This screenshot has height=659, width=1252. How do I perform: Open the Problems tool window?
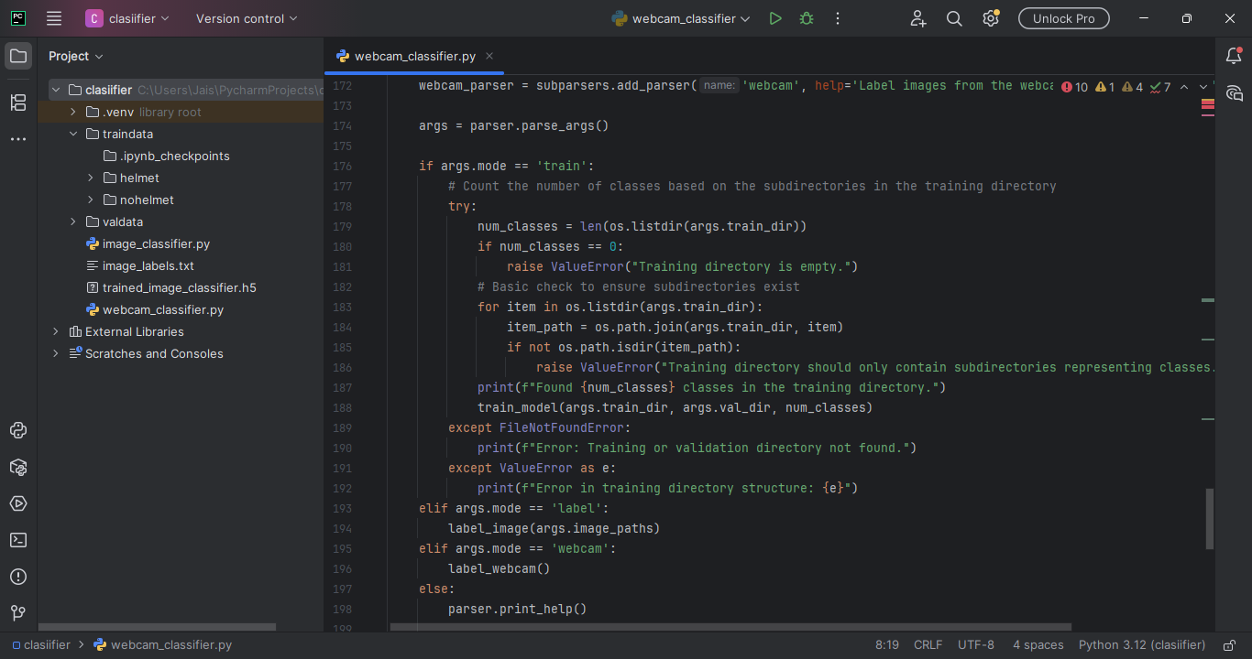click(18, 577)
